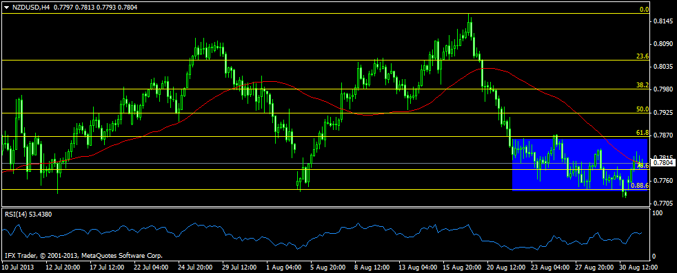
Task: Select the Fibonacci '88.6' level label
Action: [640, 186]
